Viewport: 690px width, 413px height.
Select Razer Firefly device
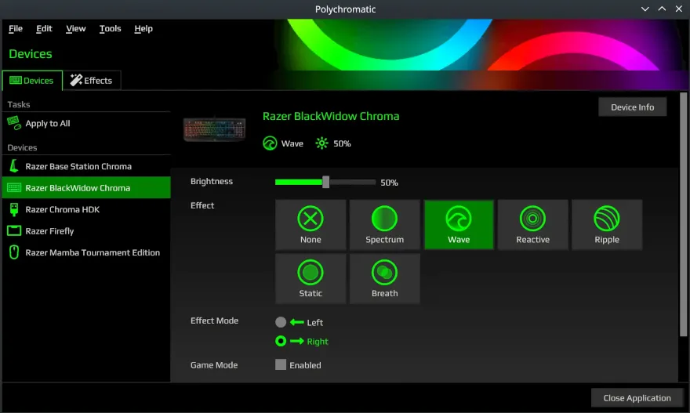point(86,231)
